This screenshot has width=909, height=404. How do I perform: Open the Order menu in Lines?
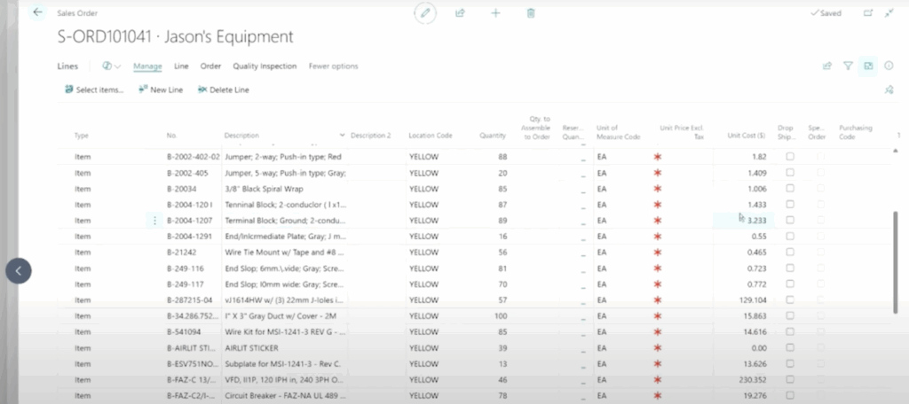210,66
